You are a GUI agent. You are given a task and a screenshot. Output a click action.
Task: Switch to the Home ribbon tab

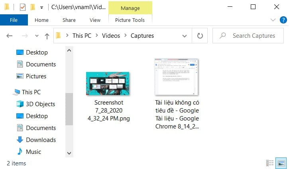pos(41,20)
